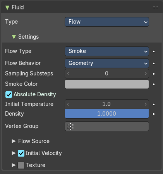Click the Density keyframe dot
The image size is (163, 174).
tap(154, 114)
